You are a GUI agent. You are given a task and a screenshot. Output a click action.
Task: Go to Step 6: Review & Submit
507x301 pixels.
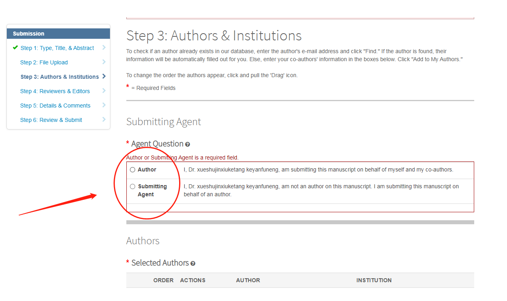[x=51, y=120]
